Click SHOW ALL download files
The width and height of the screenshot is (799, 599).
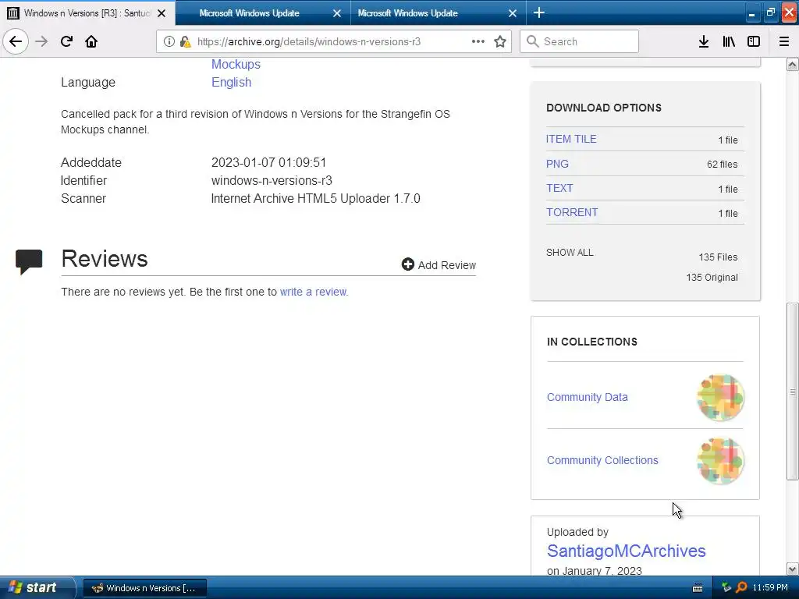[570, 253]
